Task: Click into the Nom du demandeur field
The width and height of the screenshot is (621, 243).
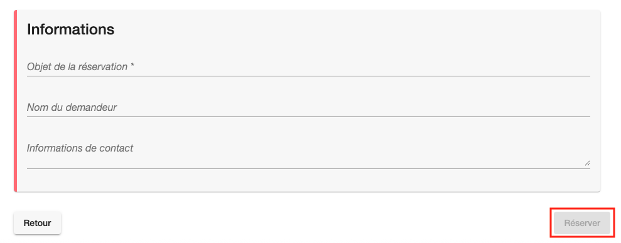Action: 308,108
